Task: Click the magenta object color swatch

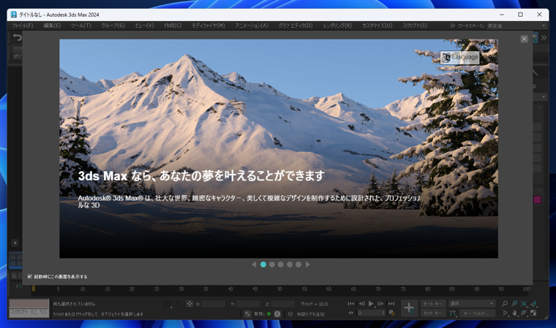Action: (537, 199)
